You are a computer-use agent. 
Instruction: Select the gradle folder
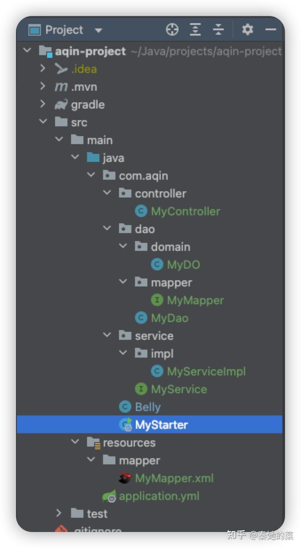pos(87,105)
